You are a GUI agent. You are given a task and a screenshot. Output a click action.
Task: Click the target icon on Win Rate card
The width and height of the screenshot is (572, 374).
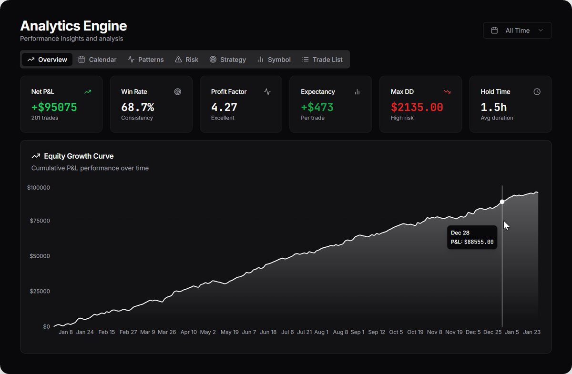click(178, 91)
